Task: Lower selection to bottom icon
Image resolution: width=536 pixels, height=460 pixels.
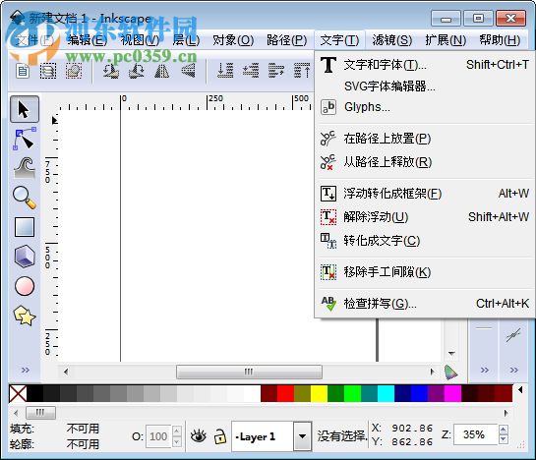Action: 225,71
